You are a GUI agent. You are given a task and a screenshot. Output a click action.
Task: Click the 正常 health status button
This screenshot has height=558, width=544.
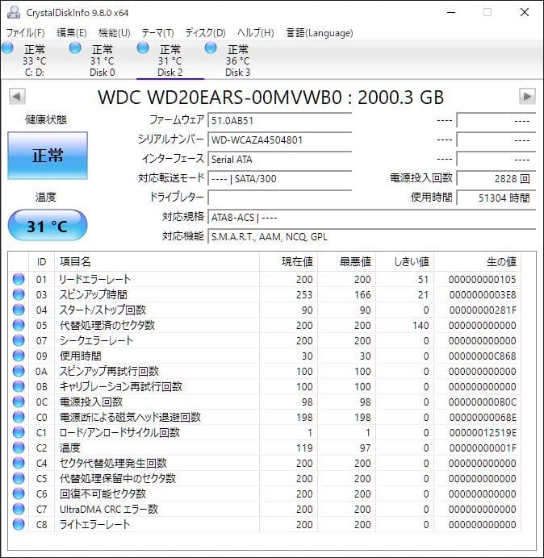click(48, 156)
